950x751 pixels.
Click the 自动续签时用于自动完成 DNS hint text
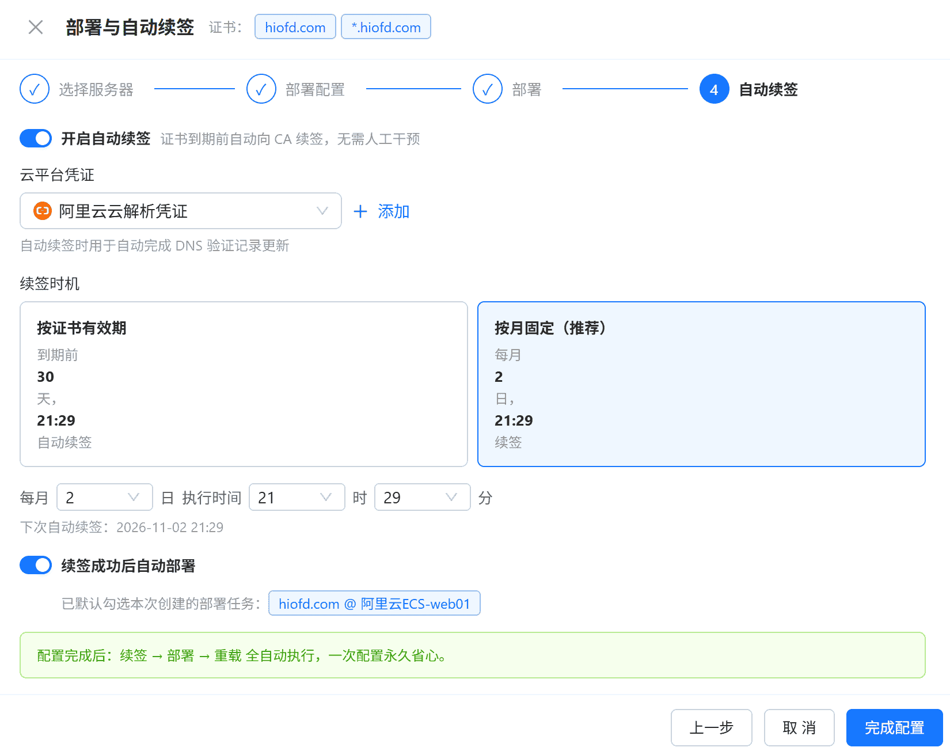pos(155,245)
